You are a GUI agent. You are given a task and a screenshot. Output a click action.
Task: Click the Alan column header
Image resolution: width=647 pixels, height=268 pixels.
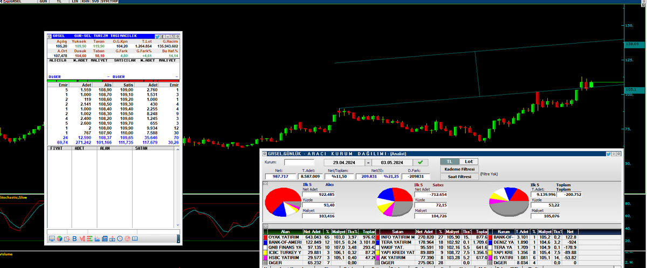(285, 232)
